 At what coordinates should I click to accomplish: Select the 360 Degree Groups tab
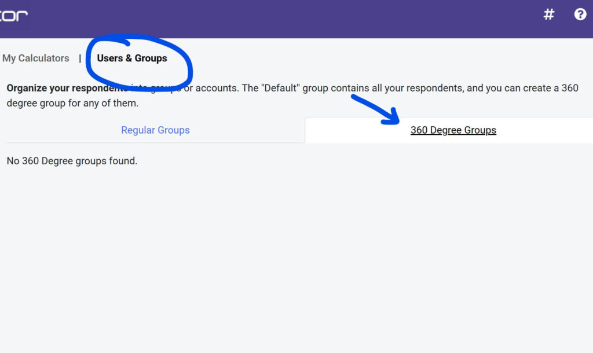pos(453,130)
